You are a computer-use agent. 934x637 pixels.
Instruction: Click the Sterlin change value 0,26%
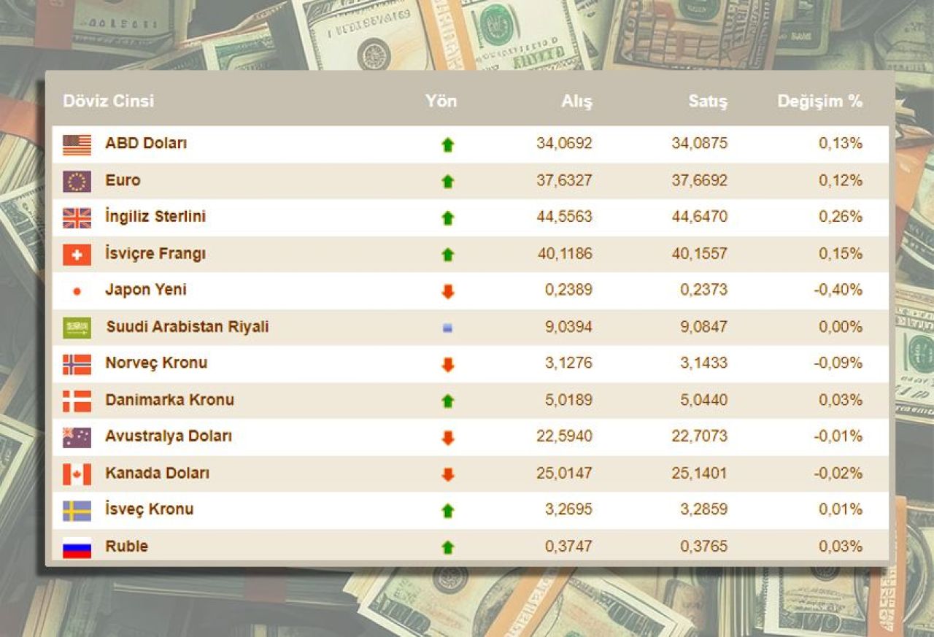pos(841,217)
